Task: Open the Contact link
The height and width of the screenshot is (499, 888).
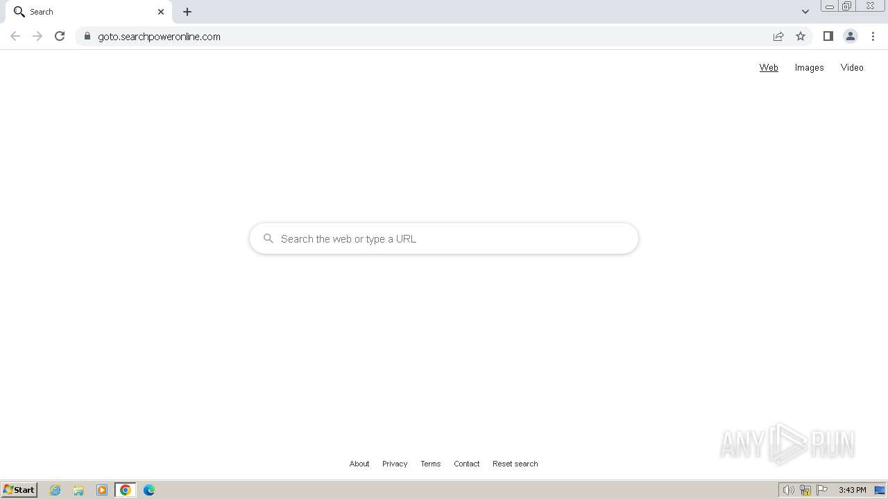Action: coord(466,464)
